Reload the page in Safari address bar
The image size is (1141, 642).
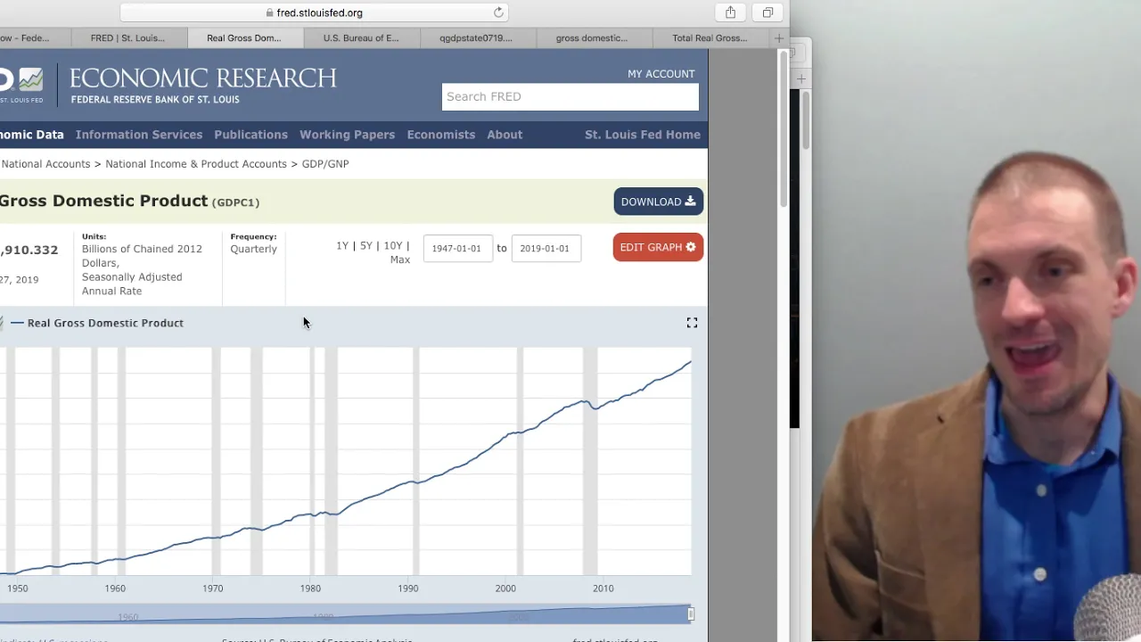click(x=498, y=12)
